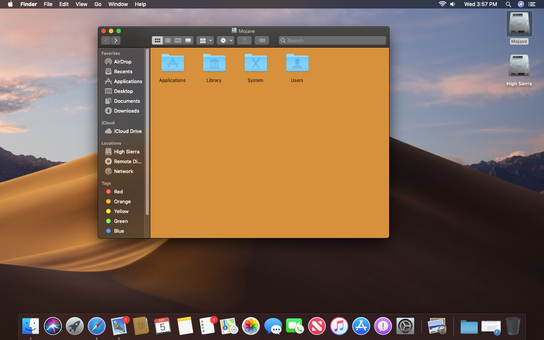Open the Finder menu
544x340 pixels.
(x=29, y=4)
